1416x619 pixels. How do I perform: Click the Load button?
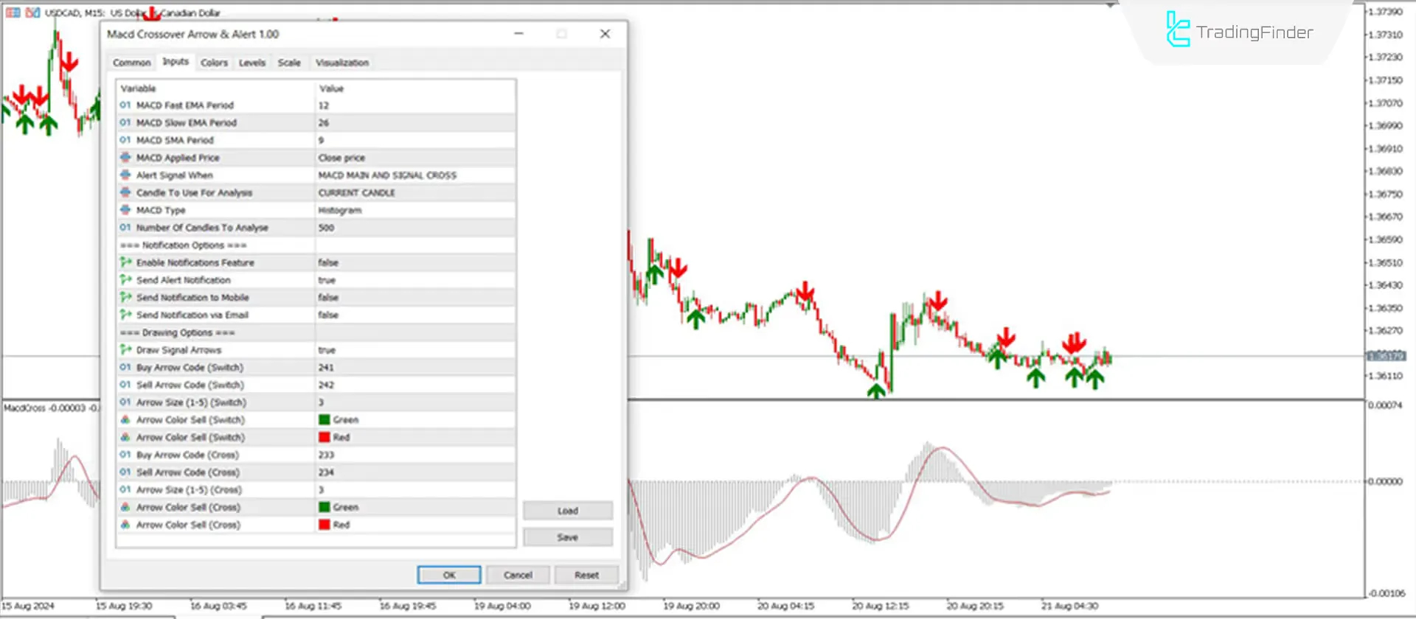coord(568,511)
